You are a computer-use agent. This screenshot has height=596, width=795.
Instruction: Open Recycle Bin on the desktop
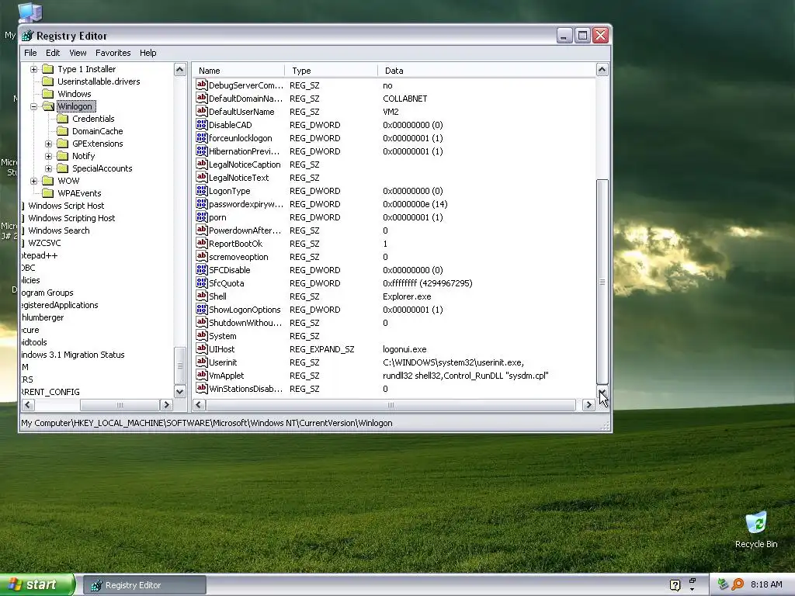pyautogui.click(x=756, y=530)
